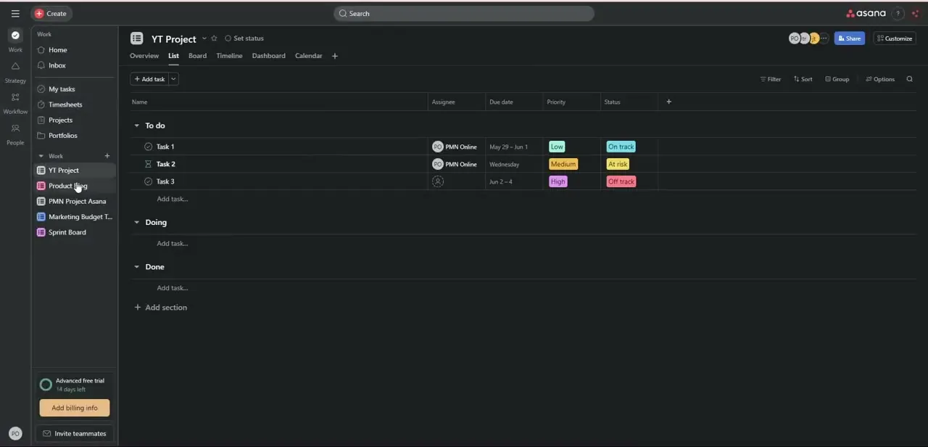
Task: Add a new view tab with plus
Action: tap(334, 56)
